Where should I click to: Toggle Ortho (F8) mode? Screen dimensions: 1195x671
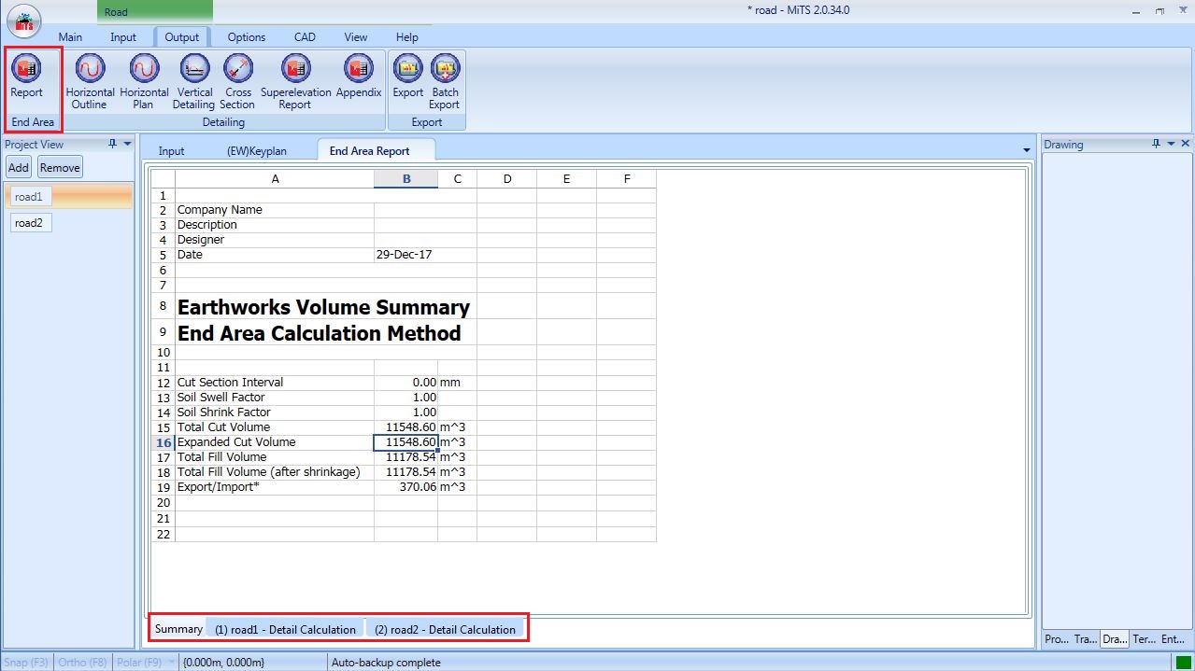(84, 662)
